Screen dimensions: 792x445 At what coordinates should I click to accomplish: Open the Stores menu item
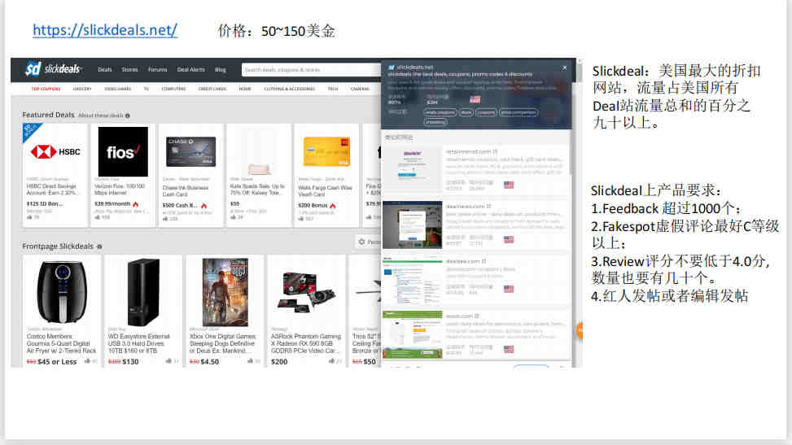129,70
